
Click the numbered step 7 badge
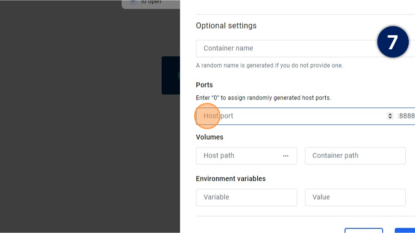coord(393,42)
